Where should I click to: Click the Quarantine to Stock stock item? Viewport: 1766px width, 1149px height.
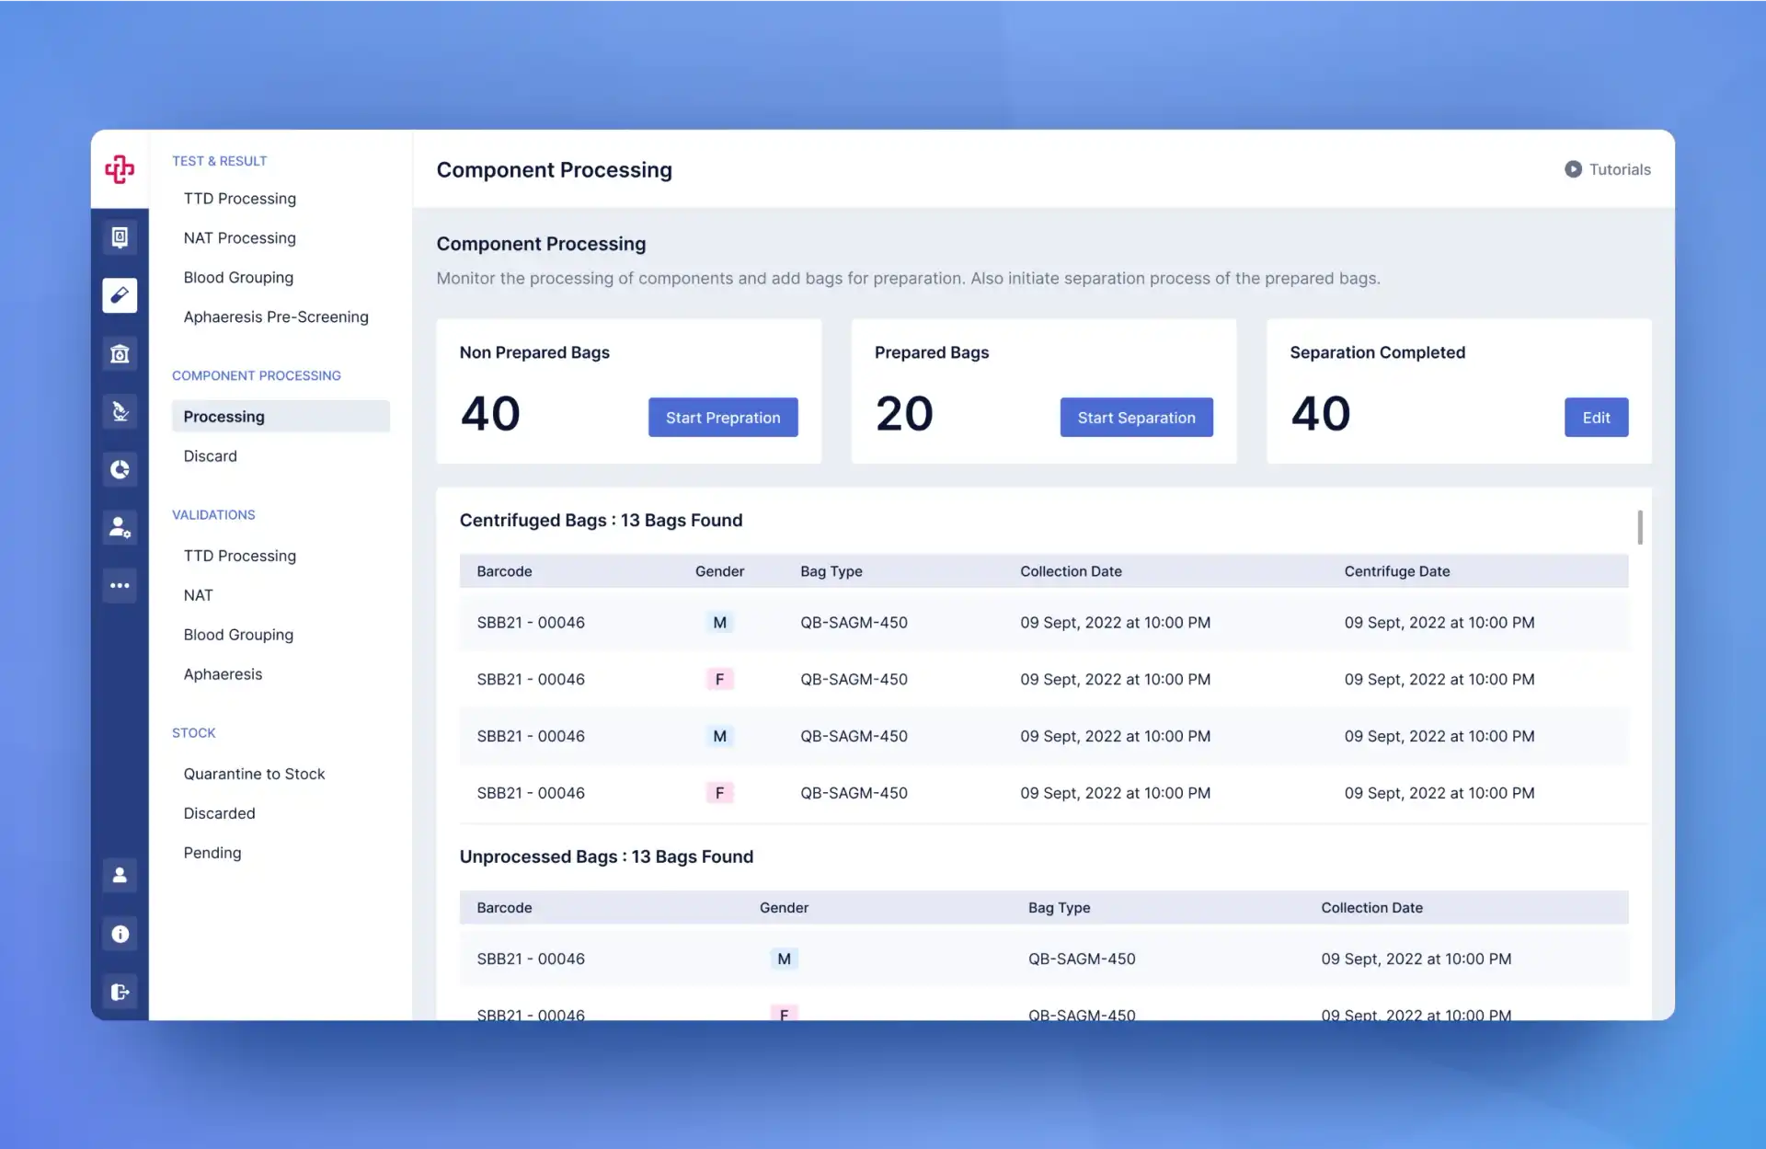(254, 774)
